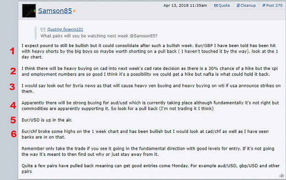Quote this post with the Quote button
This screenshot has width=286, height=180.
222,5
